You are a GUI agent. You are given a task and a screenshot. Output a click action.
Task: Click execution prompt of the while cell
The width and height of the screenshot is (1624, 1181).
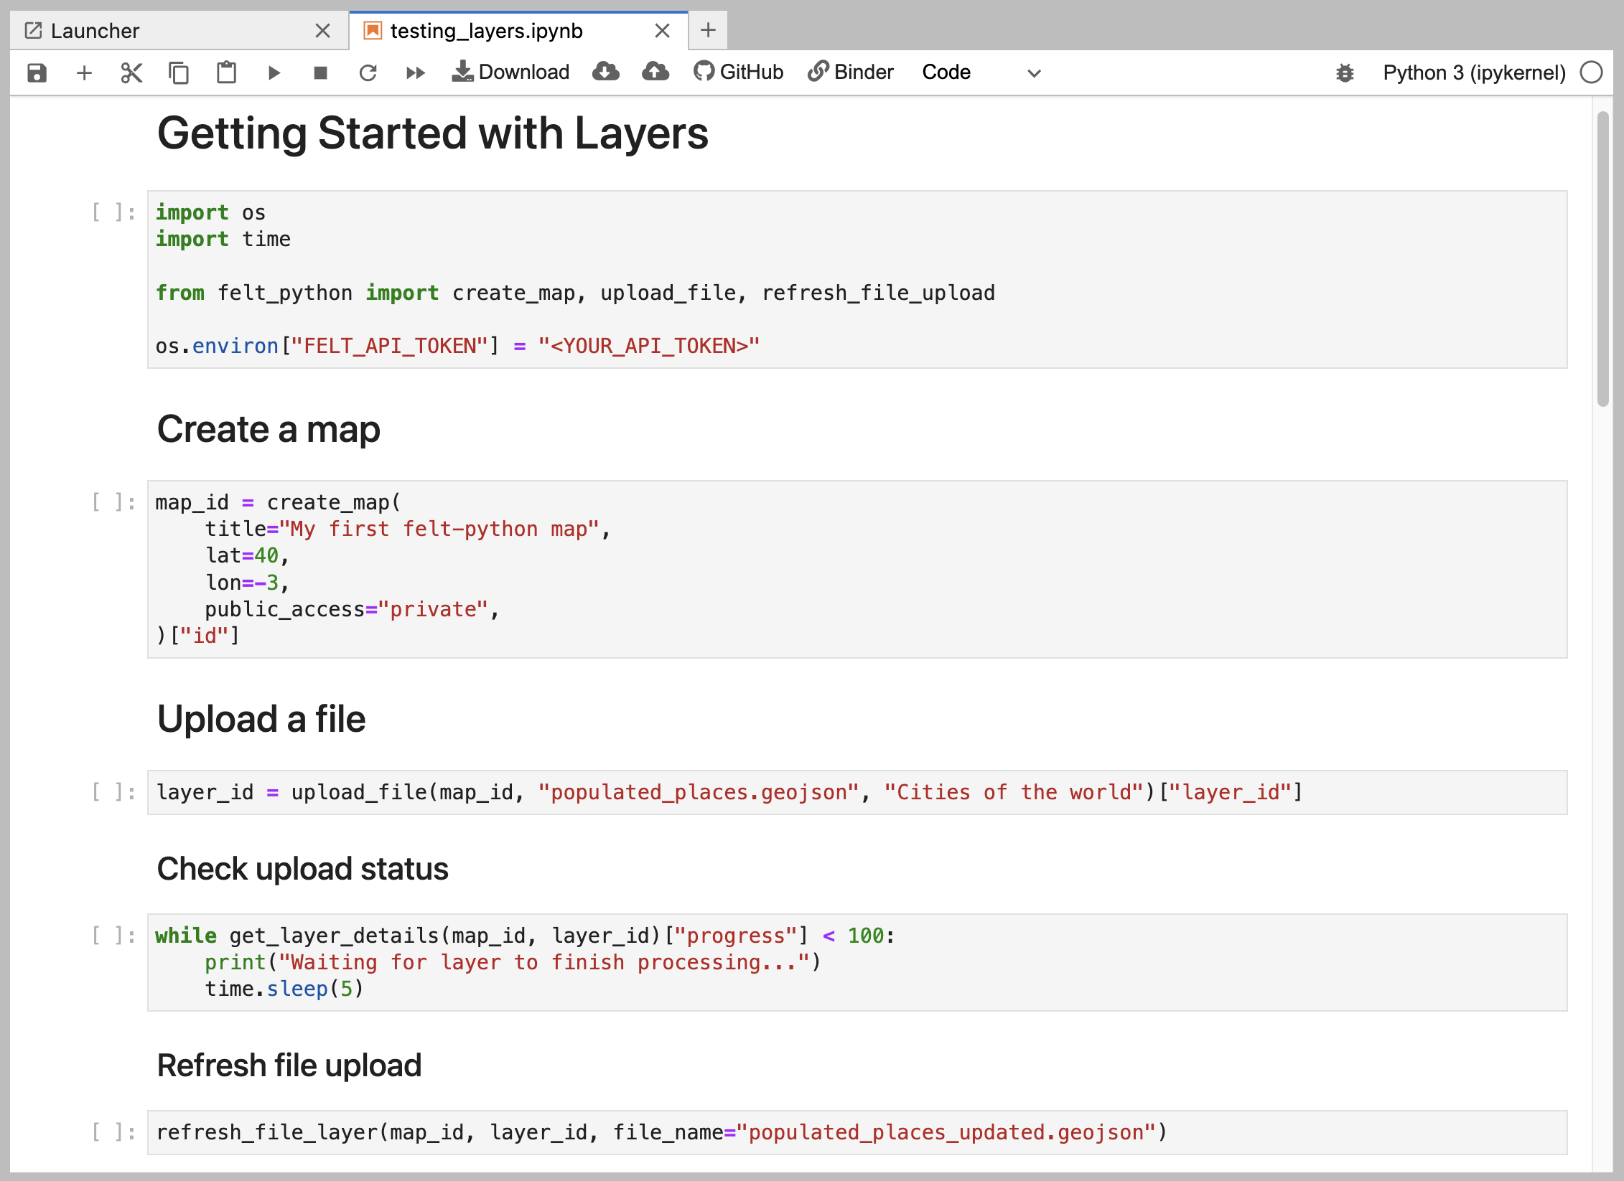tap(114, 936)
